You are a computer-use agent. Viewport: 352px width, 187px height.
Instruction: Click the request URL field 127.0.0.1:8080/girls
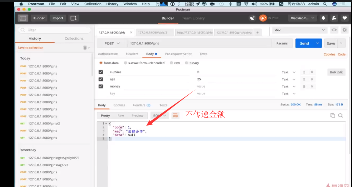click(x=199, y=43)
